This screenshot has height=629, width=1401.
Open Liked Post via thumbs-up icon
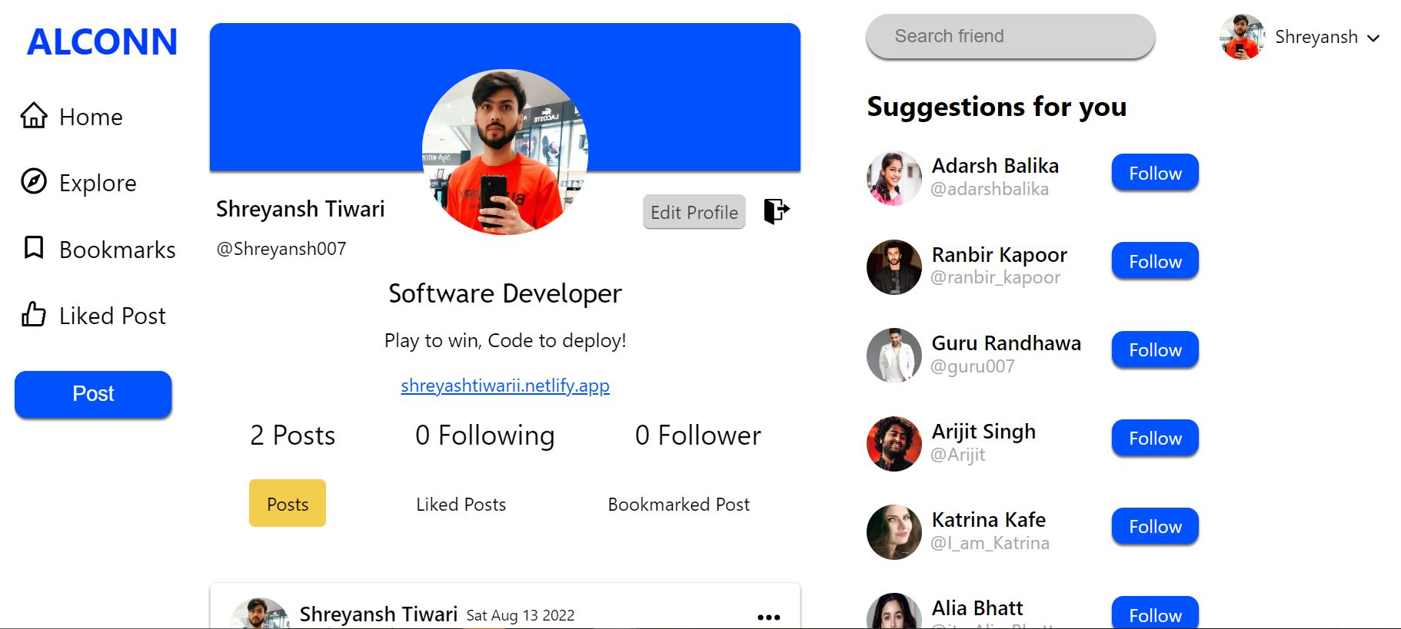pos(32,315)
